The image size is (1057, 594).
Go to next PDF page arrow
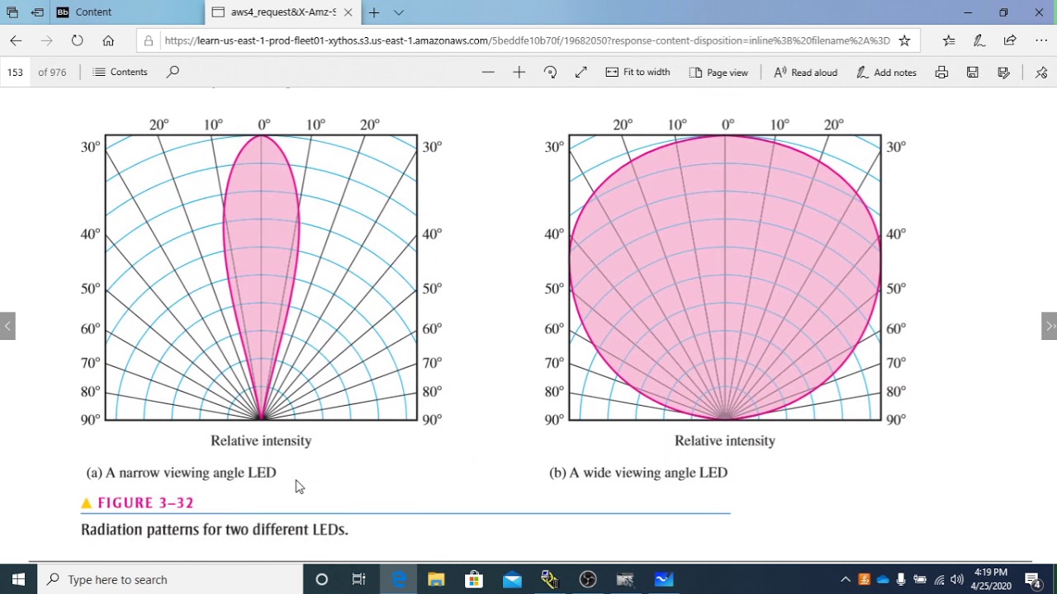(x=1050, y=326)
